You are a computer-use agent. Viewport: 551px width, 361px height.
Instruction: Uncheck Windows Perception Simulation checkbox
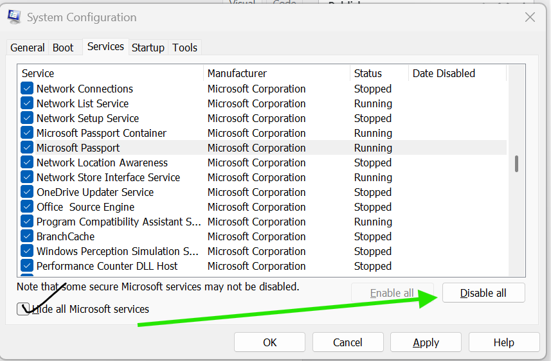pos(27,251)
